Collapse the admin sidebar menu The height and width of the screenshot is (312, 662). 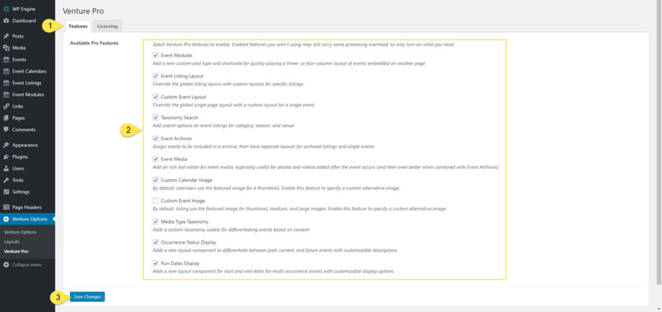(x=23, y=264)
